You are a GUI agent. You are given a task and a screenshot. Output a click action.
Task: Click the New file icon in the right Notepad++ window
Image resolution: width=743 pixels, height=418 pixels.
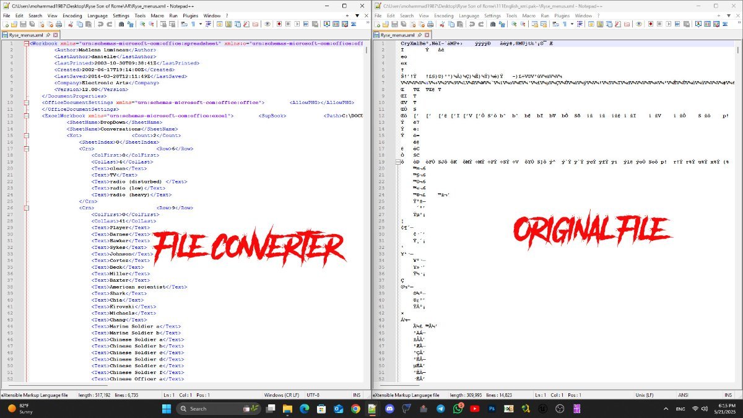pos(377,24)
